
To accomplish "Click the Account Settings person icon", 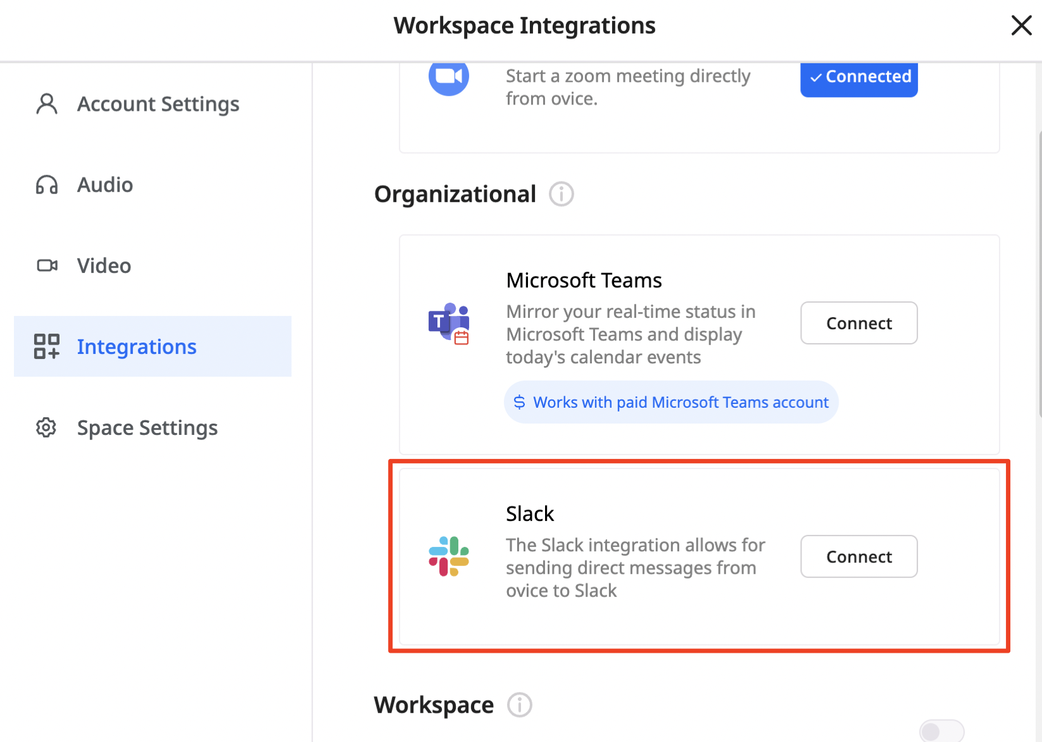I will pyautogui.click(x=47, y=104).
